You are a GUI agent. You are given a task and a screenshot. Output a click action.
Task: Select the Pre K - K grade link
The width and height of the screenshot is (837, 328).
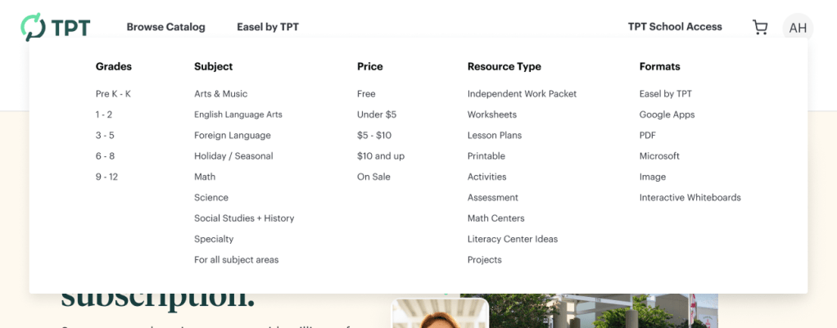(113, 94)
